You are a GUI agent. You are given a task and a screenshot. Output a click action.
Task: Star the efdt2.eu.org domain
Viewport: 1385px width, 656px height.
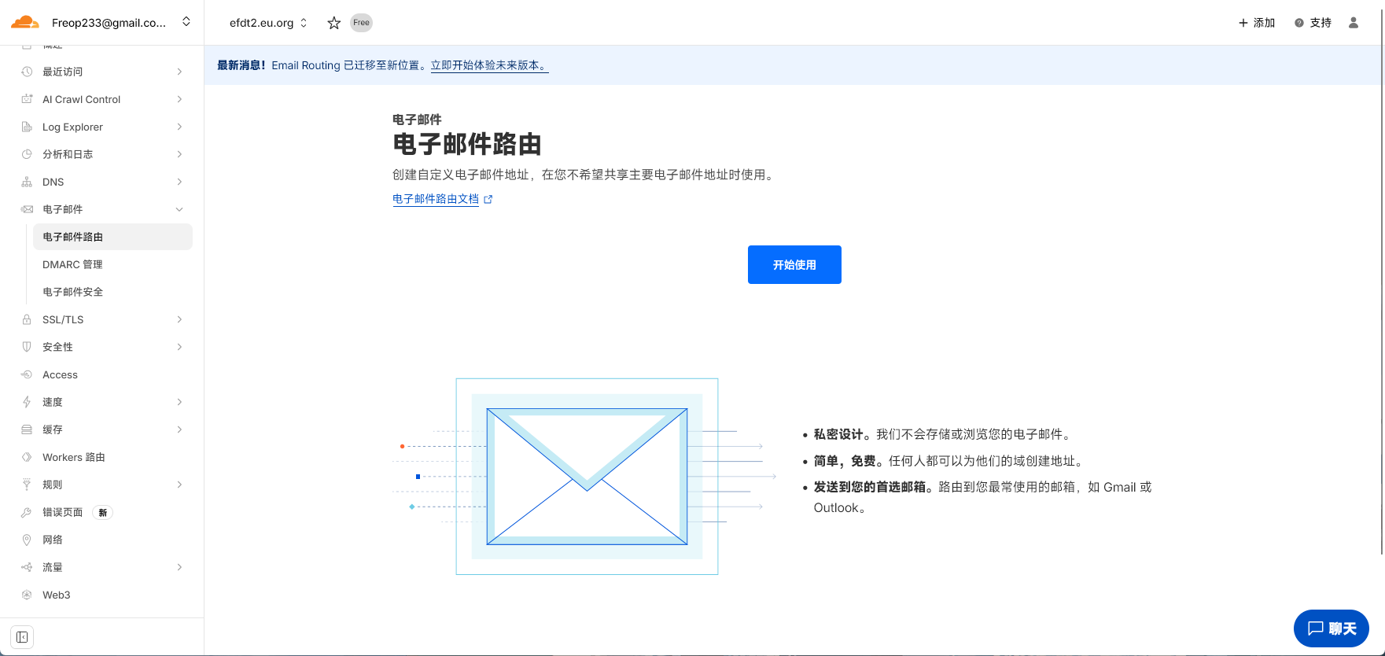coord(334,23)
